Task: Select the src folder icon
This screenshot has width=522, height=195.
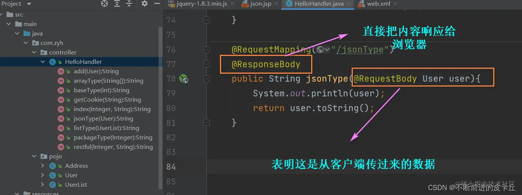Action: point(9,14)
